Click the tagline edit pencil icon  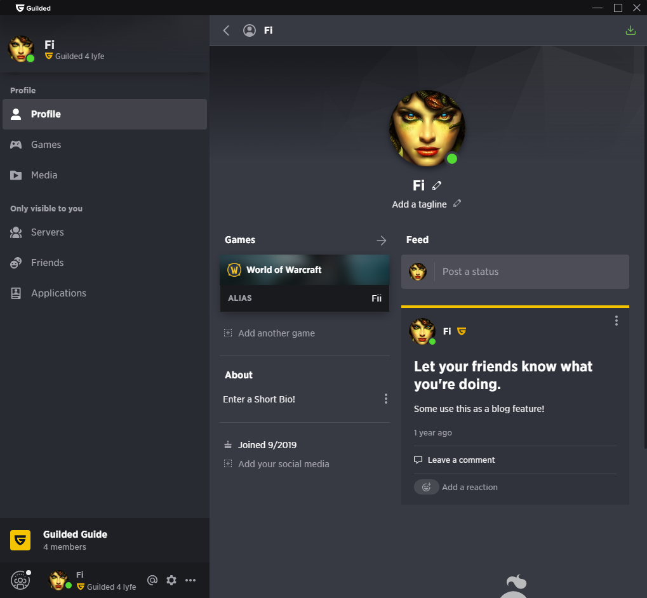[457, 204]
